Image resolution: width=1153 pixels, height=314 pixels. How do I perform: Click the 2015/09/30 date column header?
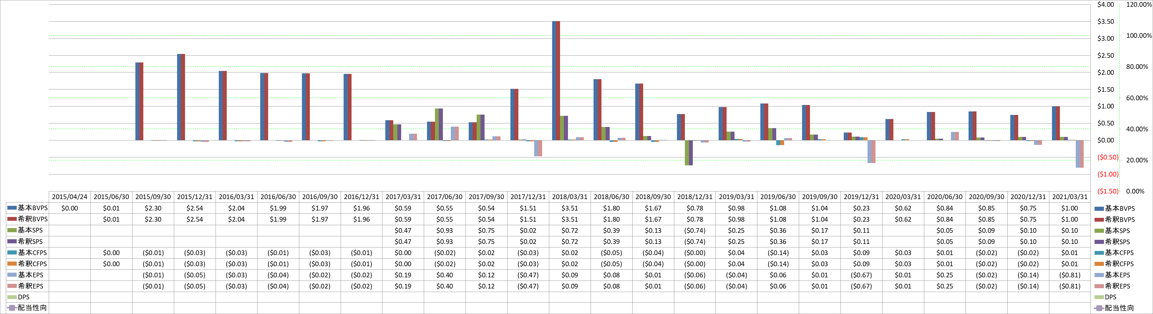[153, 196]
